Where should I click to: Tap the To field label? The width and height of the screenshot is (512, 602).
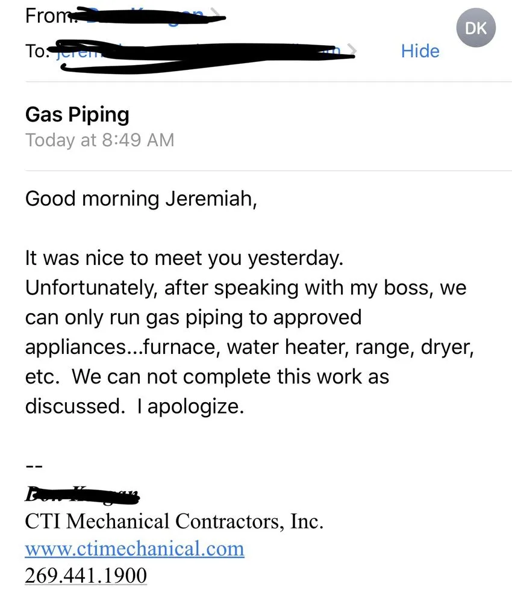pos(37,51)
